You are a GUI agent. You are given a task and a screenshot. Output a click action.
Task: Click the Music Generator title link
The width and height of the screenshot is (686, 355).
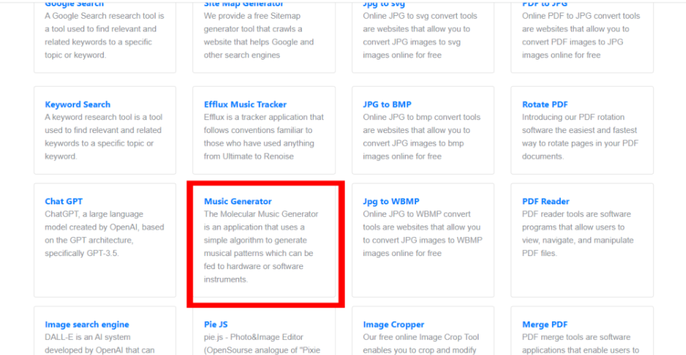[238, 202]
